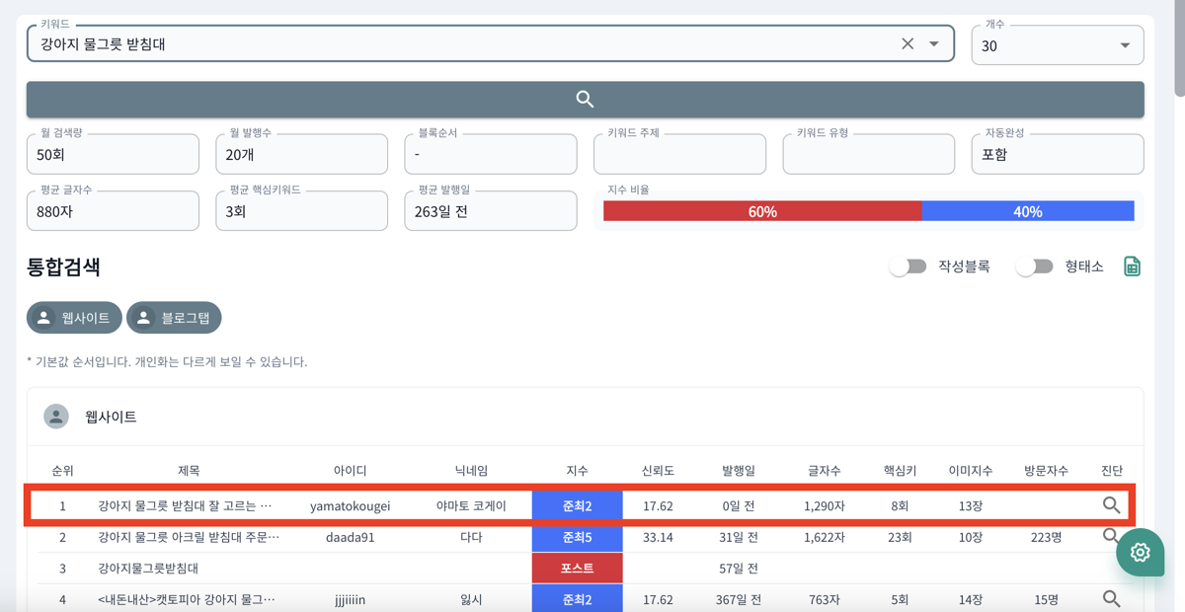The height and width of the screenshot is (612, 1185).
Task: Select the 웹사이트 chip tab
Action: [x=74, y=318]
